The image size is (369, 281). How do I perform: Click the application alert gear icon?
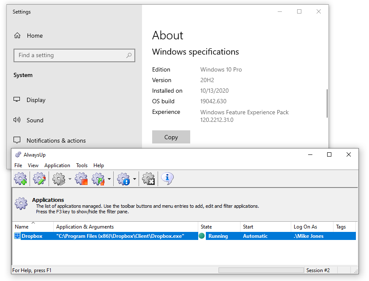tap(123, 179)
